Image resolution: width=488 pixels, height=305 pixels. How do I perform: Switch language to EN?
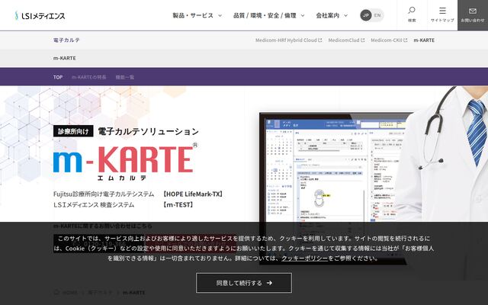[x=377, y=15]
